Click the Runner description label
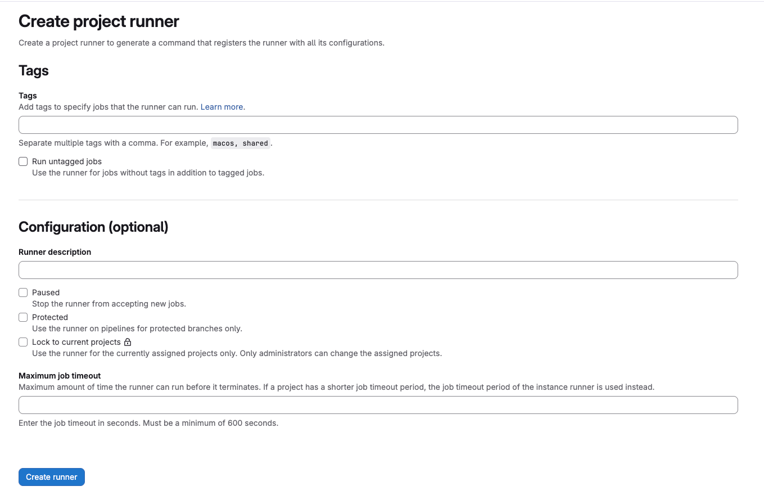764x495 pixels. (55, 252)
